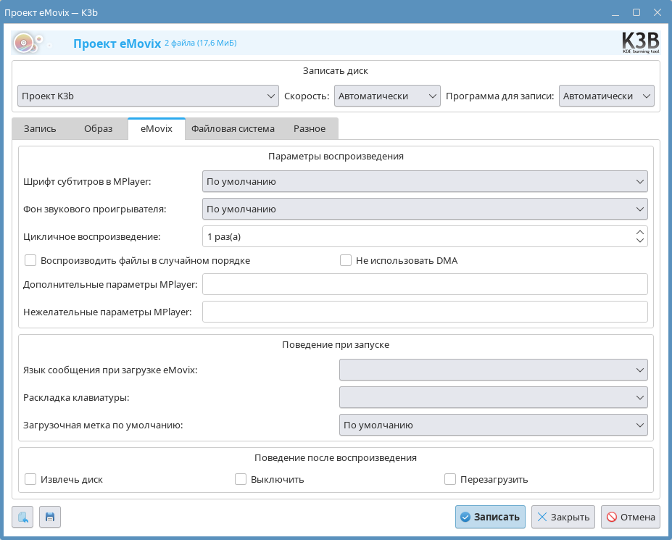Click the 'Закрыть' button
The width and height of the screenshot is (672, 540).
[x=563, y=517]
